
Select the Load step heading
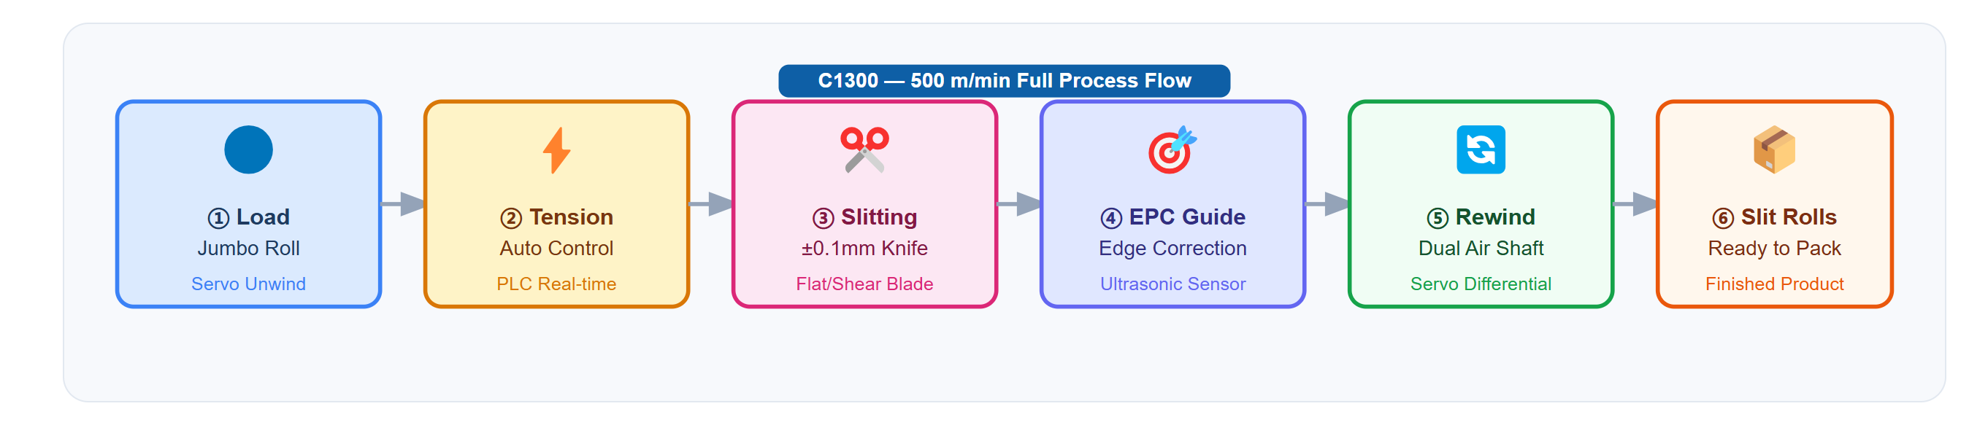[248, 217]
